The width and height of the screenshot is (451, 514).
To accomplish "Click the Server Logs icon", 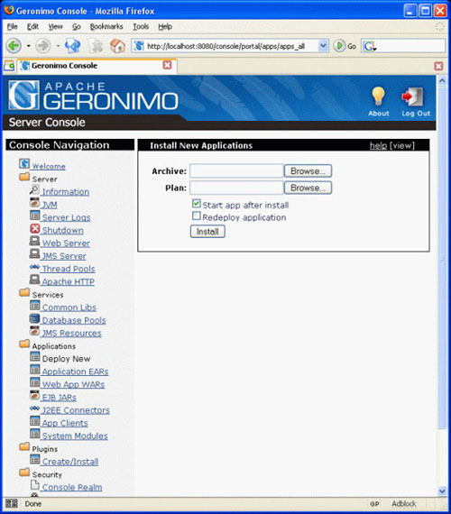I will pyautogui.click(x=34, y=216).
